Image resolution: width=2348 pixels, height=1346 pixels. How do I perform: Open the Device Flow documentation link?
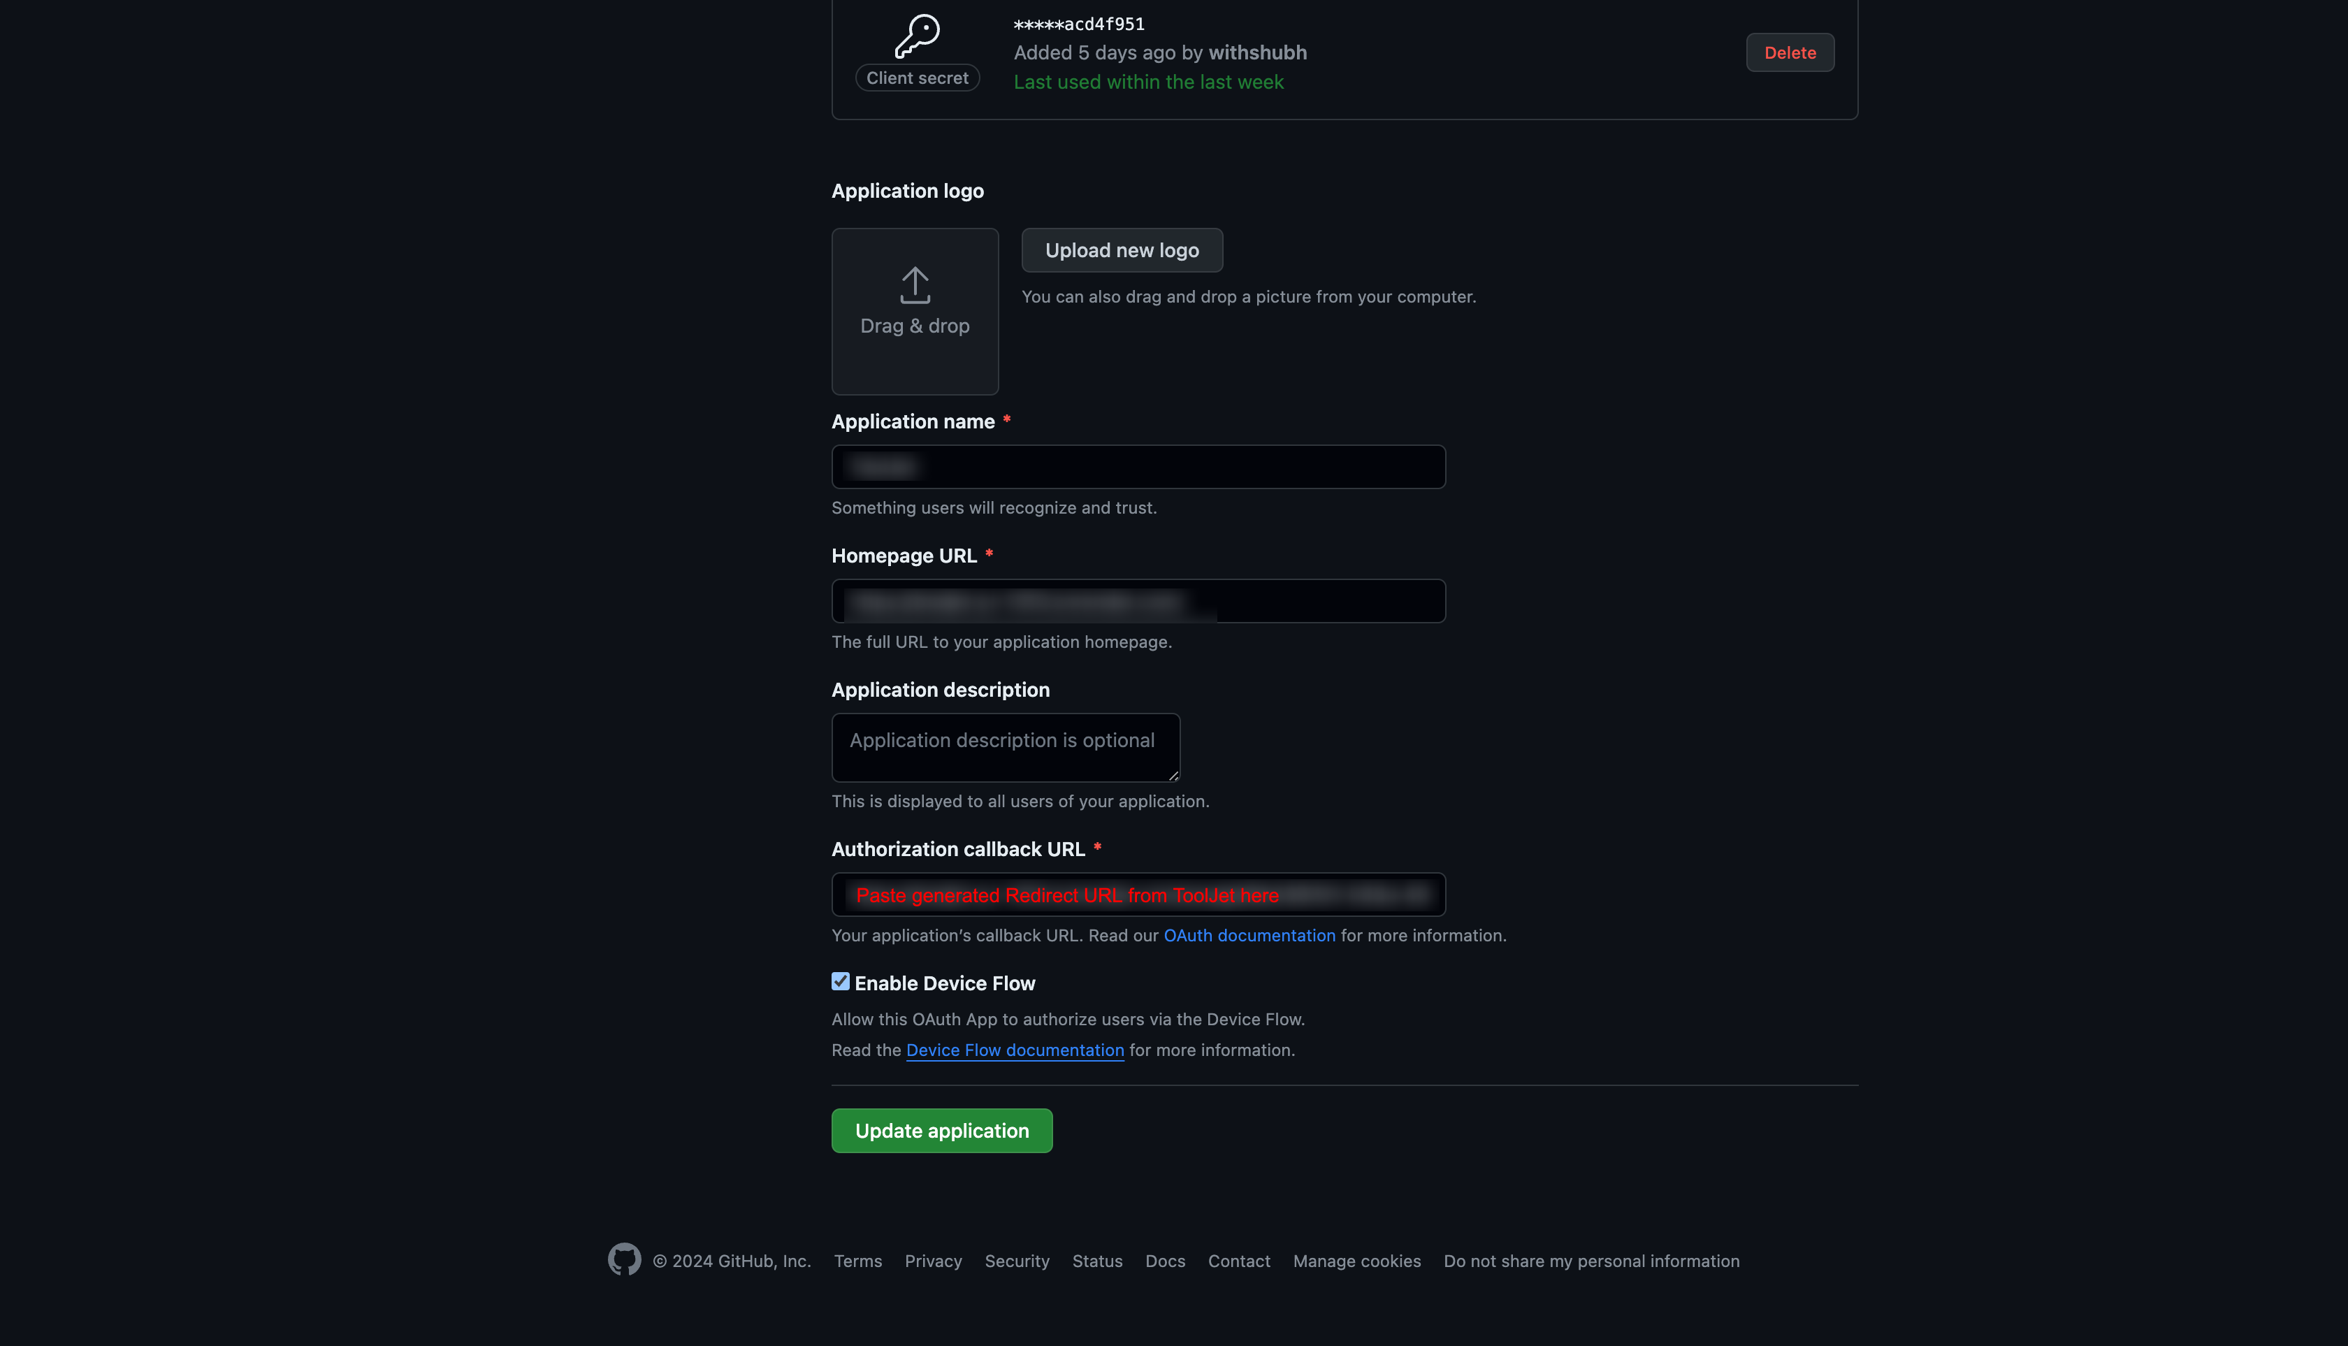tap(1014, 1050)
